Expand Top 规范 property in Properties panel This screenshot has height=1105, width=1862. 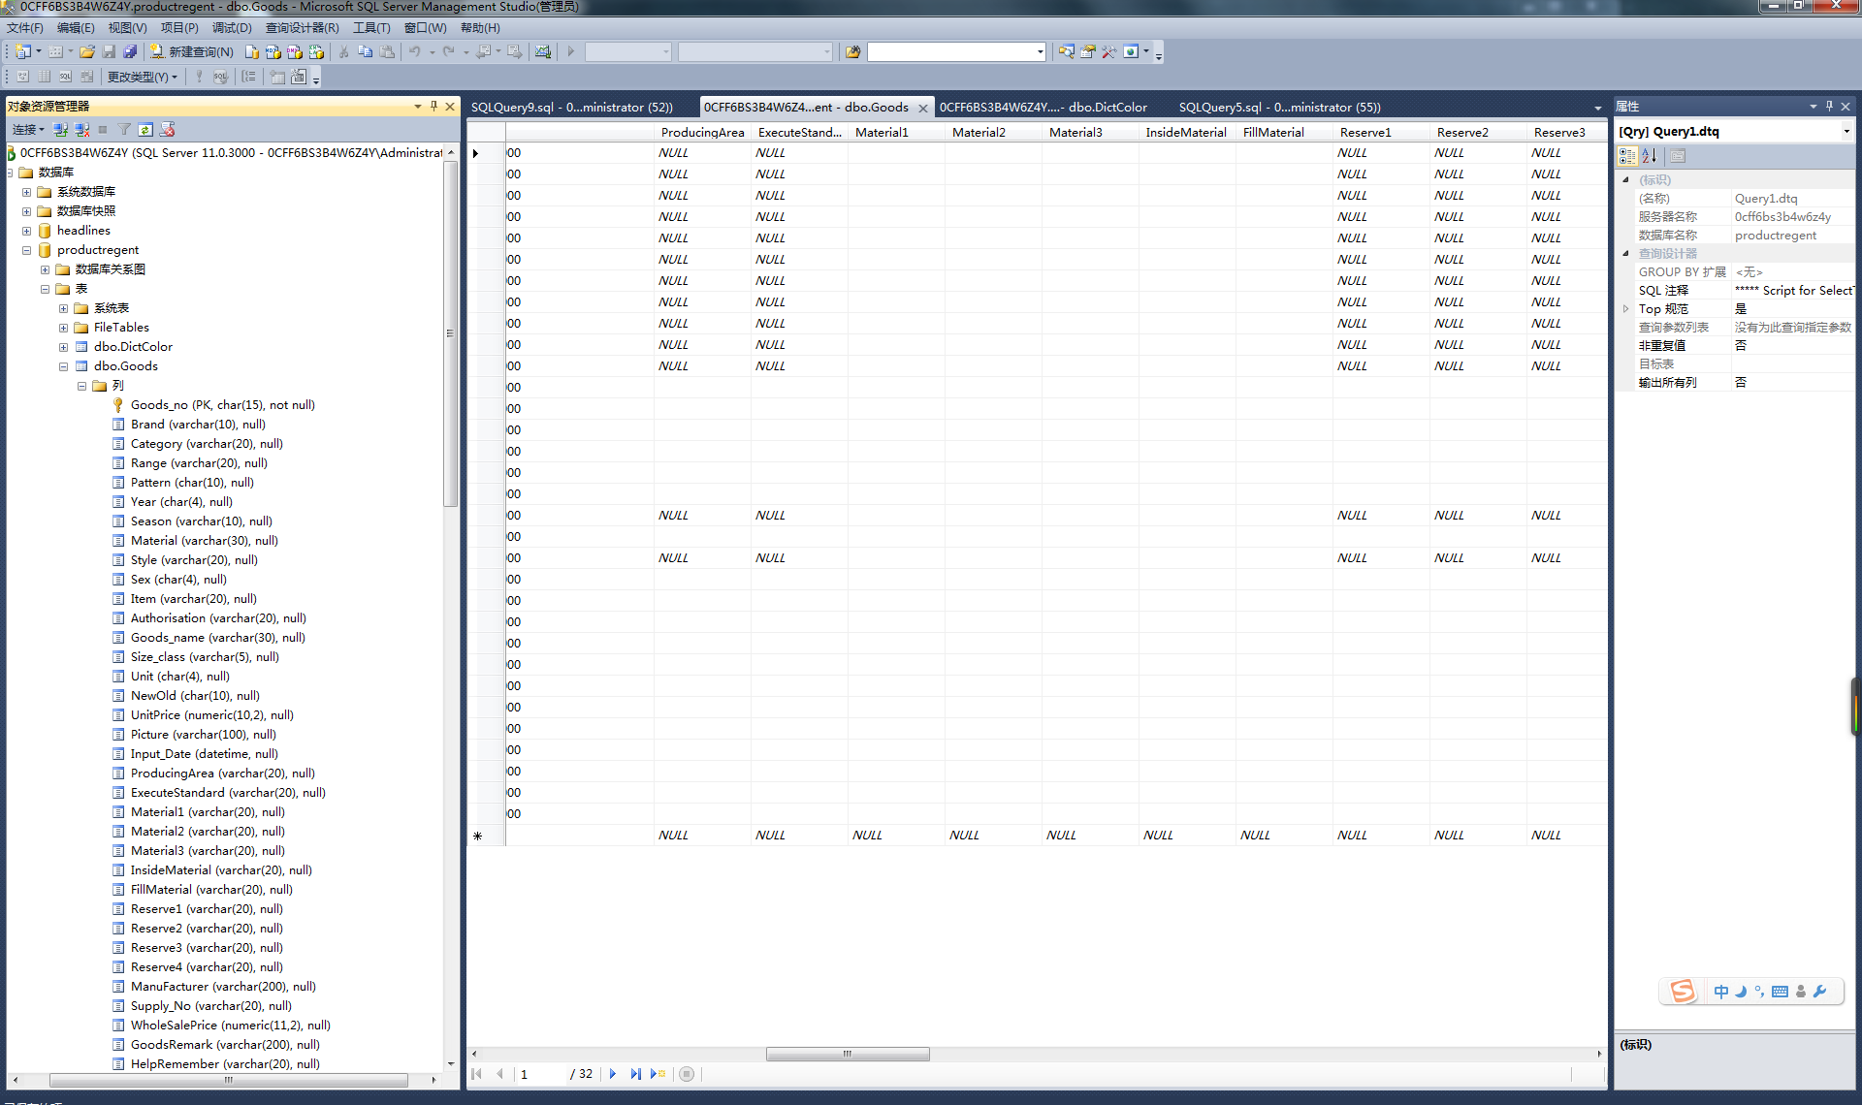point(1626,308)
